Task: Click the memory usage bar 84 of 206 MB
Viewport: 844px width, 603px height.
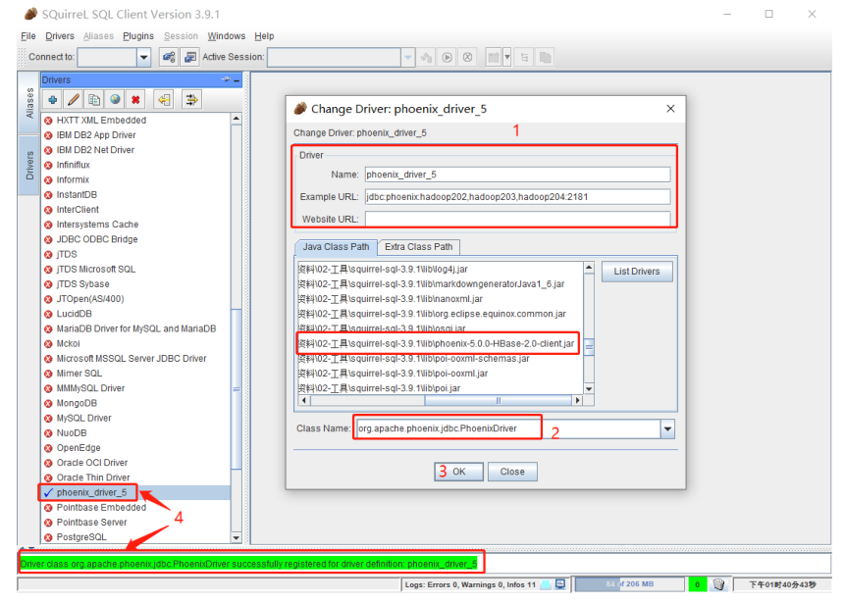Action: click(629, 584)
